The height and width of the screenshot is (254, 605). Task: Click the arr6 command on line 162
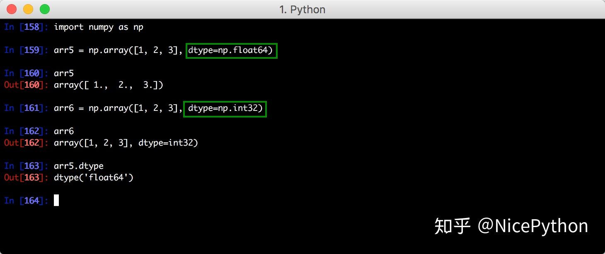click(64, 132)
